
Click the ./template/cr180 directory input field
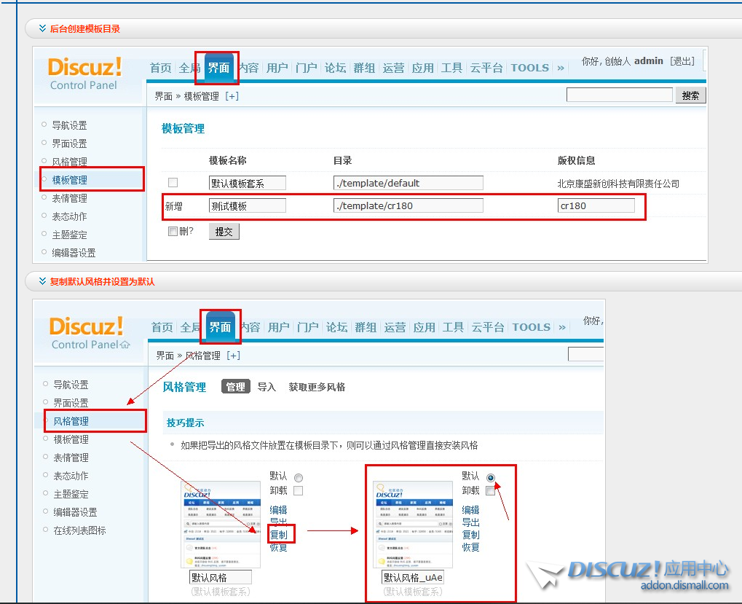point(409,205)
